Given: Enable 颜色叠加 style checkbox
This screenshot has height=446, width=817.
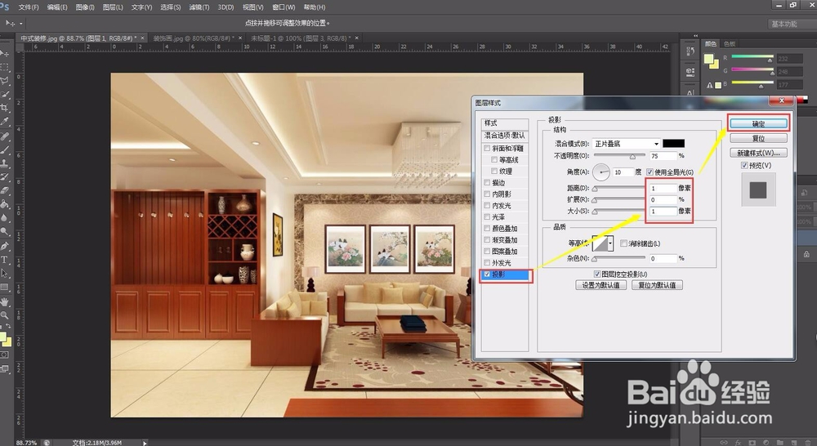Looking at the screenshot, I should pos(487,228).
